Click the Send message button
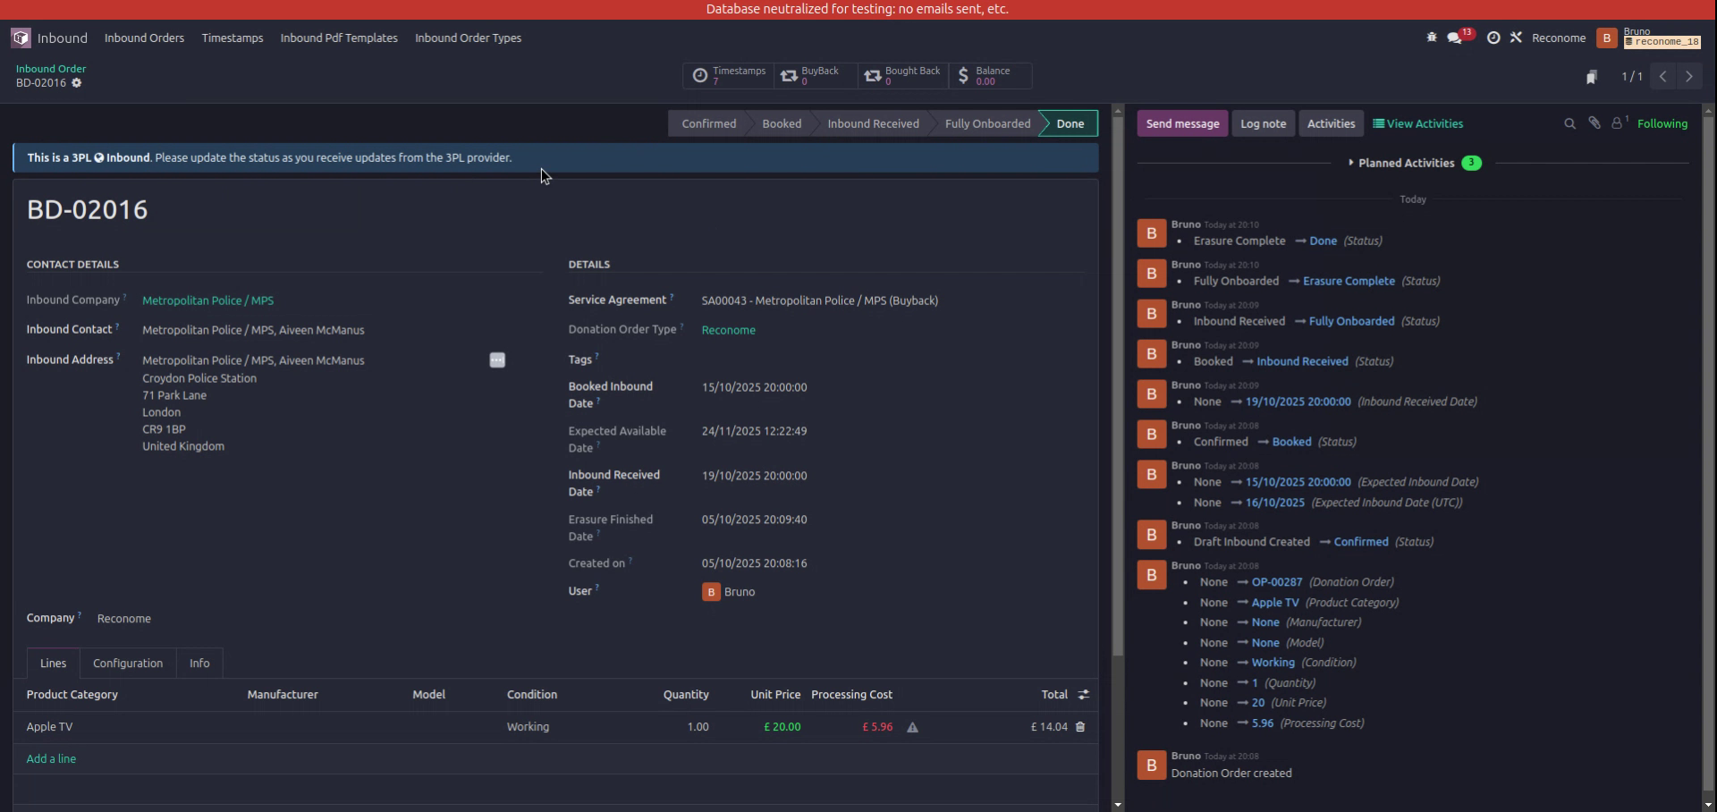The image size is (1717, 812). tap(1182, 123)
